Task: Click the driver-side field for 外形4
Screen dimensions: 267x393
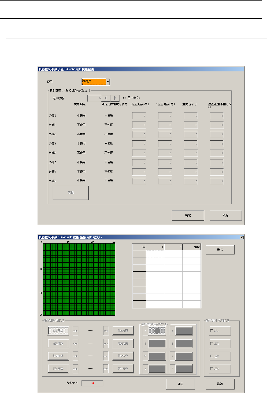Action: [217, 144]
